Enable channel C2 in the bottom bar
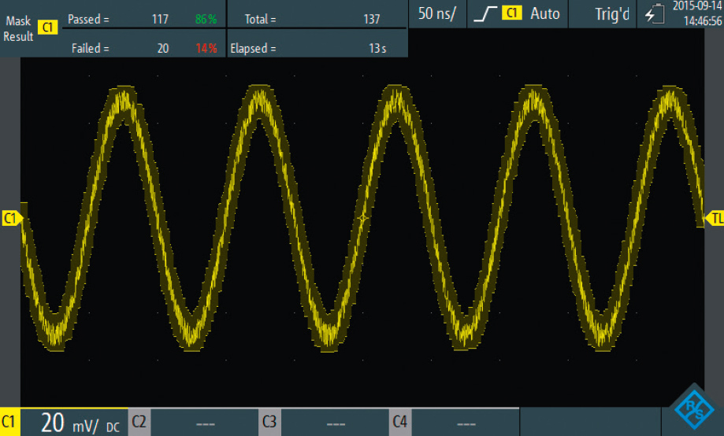The height and width of the screenshot is (436, 724). pyautogui.click(x=138, y=423)
